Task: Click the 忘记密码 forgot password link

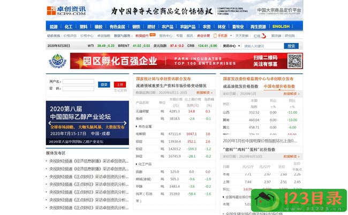Action: point(120,91)
